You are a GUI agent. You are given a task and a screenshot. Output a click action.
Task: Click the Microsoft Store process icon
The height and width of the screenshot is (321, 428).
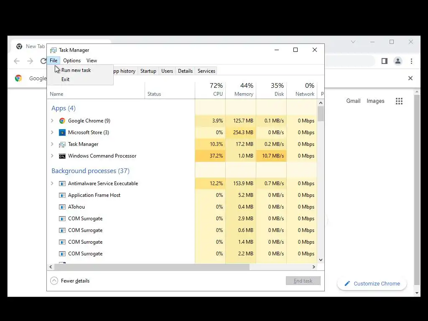pyautogui.click(x=62, y=132)
